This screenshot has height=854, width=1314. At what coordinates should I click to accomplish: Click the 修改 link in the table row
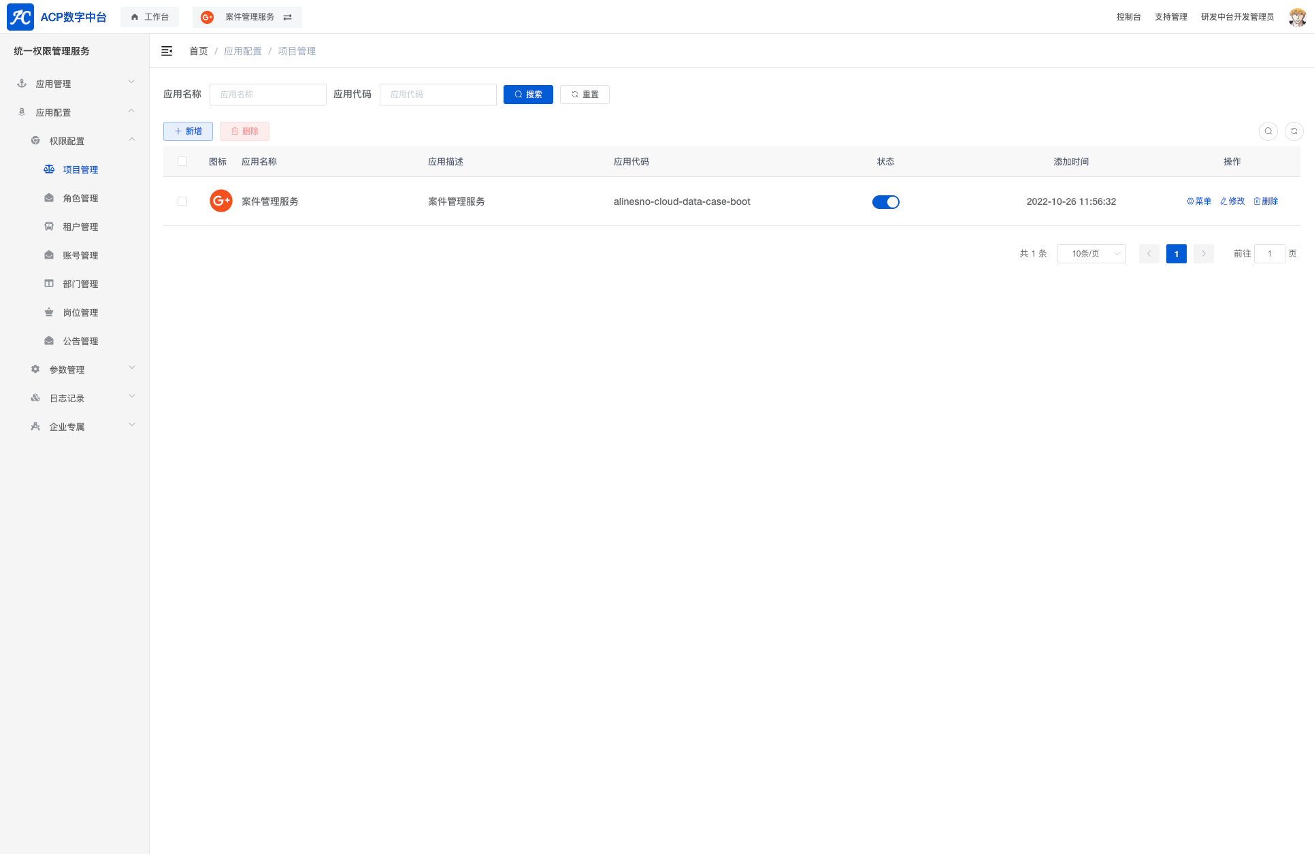pos(1232,201)
